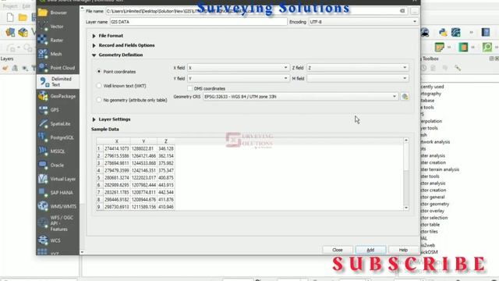The image size is (499, 281).
Task: Choose the MSSQL source icon
Action: [43, 151]
